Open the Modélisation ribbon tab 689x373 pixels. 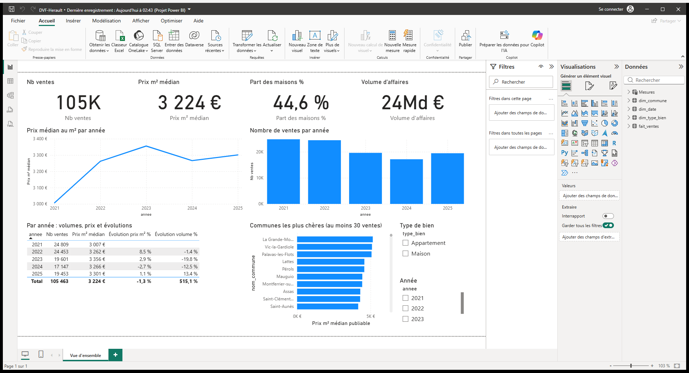point(106,21)
